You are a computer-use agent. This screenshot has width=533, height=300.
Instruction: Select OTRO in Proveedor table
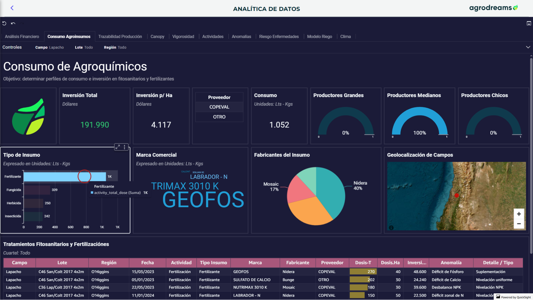219,117
